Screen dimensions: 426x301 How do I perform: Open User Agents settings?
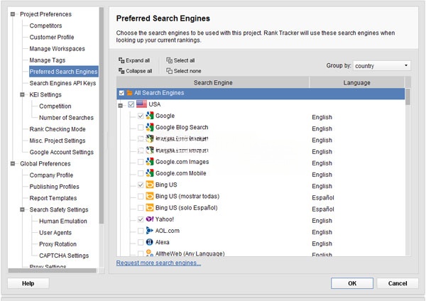pos(55,233)
